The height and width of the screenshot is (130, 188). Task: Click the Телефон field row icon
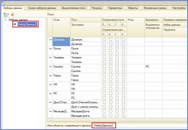(50, 58)
